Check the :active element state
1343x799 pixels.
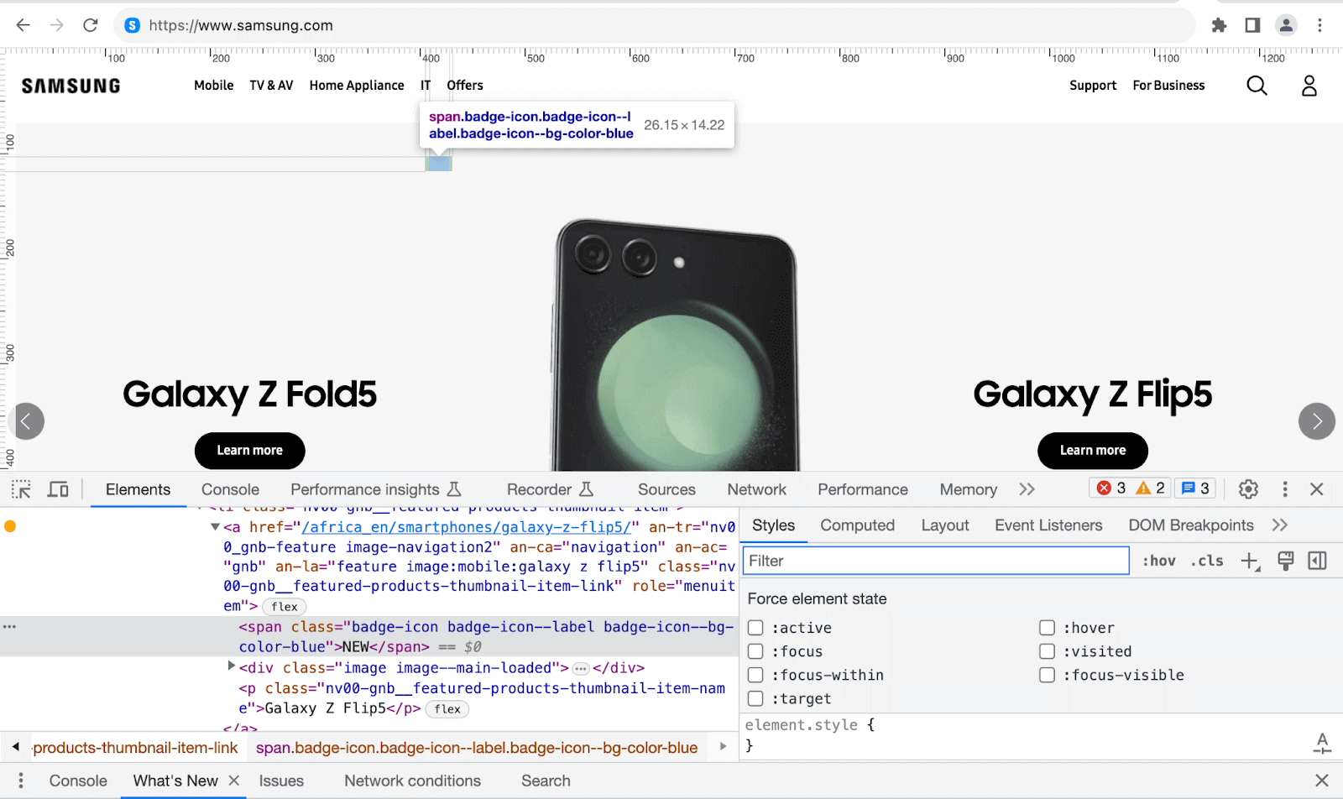click(x=755, y=628)
